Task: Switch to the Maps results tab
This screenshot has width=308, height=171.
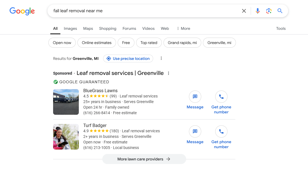Action: click(x=88, y=28)
